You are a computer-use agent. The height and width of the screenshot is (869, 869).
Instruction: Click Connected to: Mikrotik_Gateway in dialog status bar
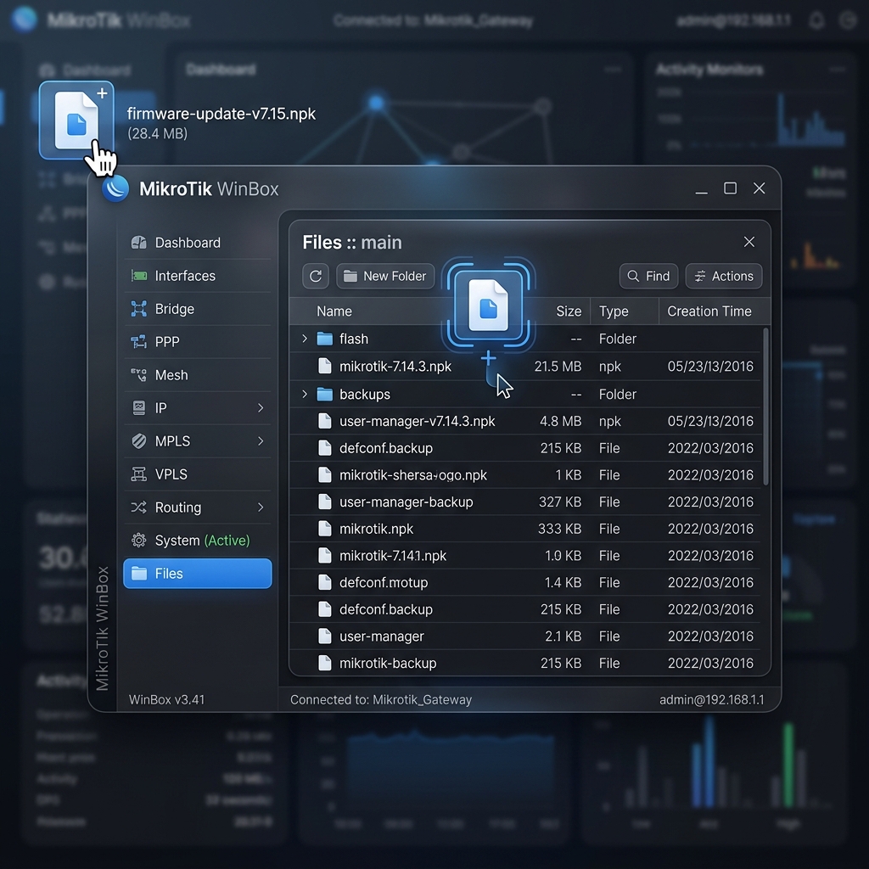click(x=381, y=699)
